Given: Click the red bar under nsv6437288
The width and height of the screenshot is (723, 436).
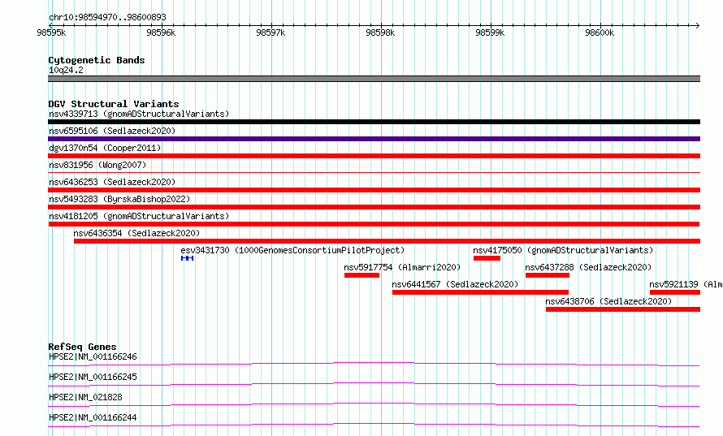Looking at the screenshot, I should [x=548, y=275].
